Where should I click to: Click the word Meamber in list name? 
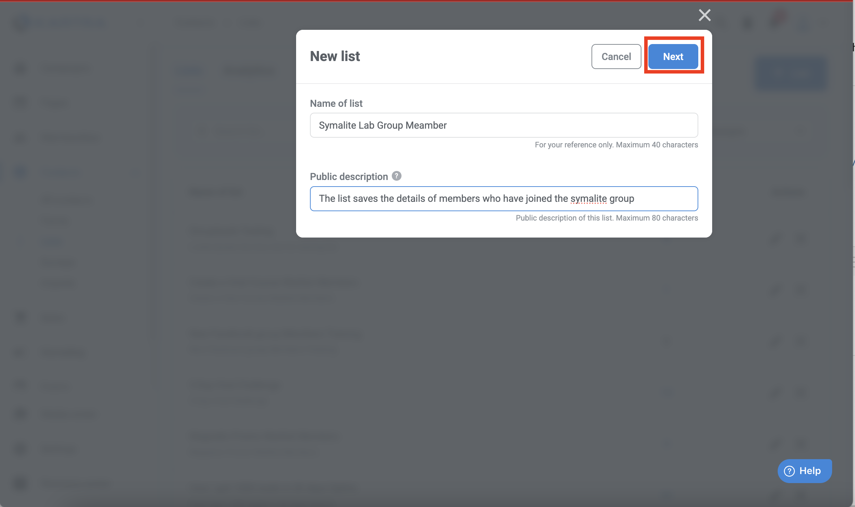pyautogui.click(x=426, y=125)
